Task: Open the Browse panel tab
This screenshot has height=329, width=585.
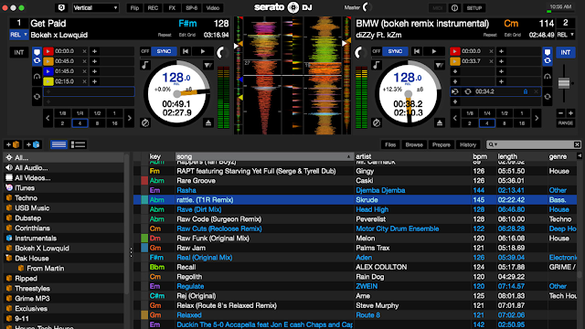Action: click(x=414, y=144)
